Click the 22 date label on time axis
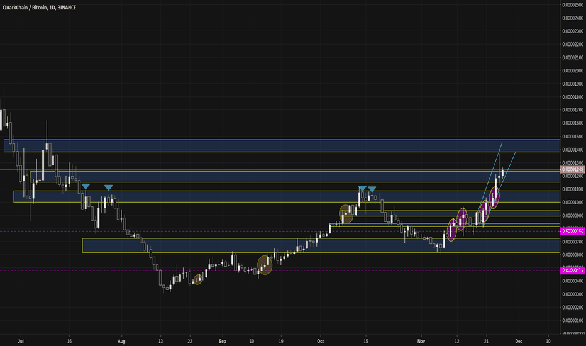The height and width of the screenshot is (346, 586). tap(190, 341)
